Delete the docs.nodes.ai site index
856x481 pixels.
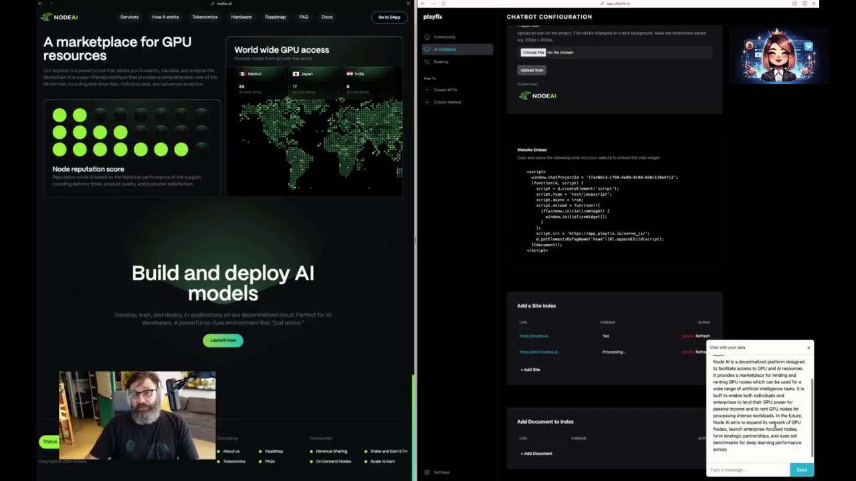click(687, 352)
